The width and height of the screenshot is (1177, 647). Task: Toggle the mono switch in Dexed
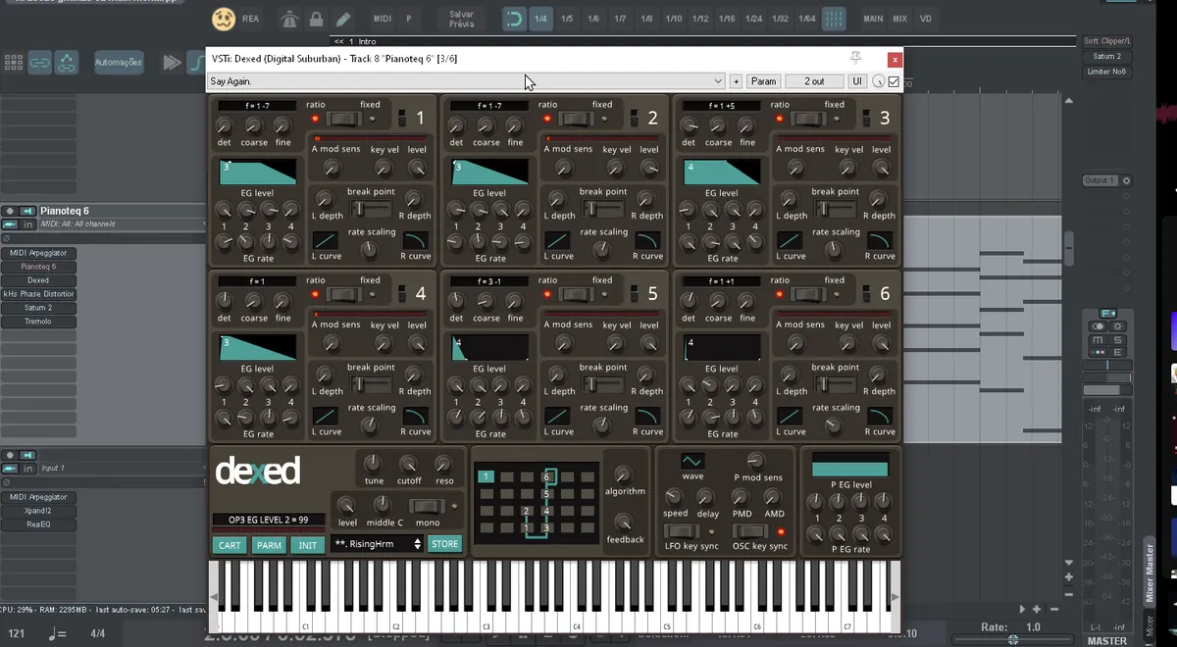coord(427,506)
